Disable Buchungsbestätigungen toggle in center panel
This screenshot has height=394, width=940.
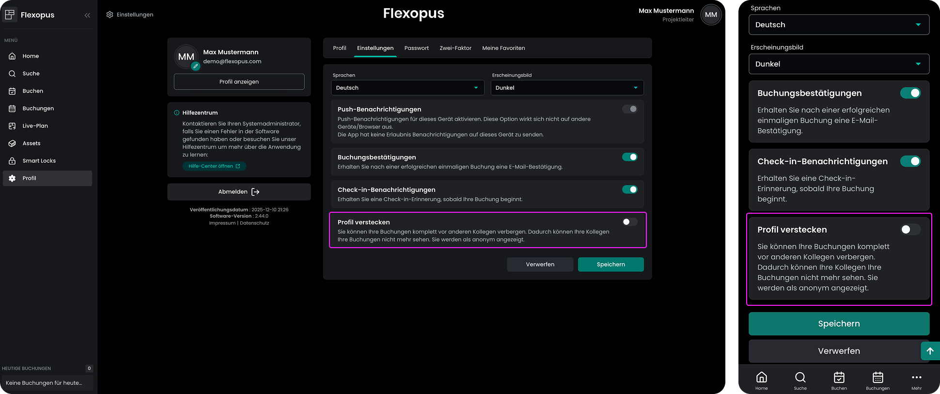coord(629,157)
